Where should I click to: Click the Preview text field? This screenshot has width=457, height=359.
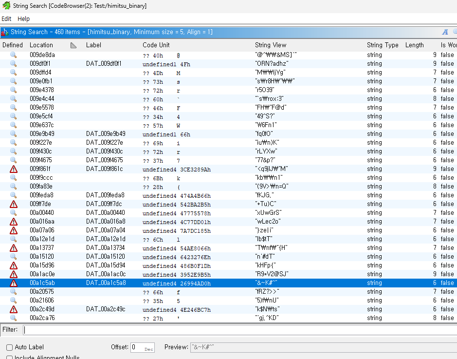coord(324,347)
